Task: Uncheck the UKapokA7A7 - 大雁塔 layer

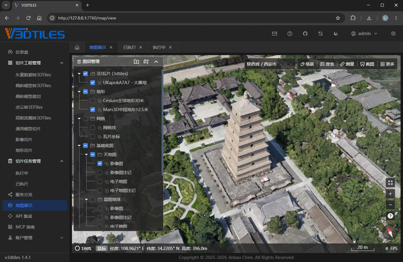Action: 93,83
